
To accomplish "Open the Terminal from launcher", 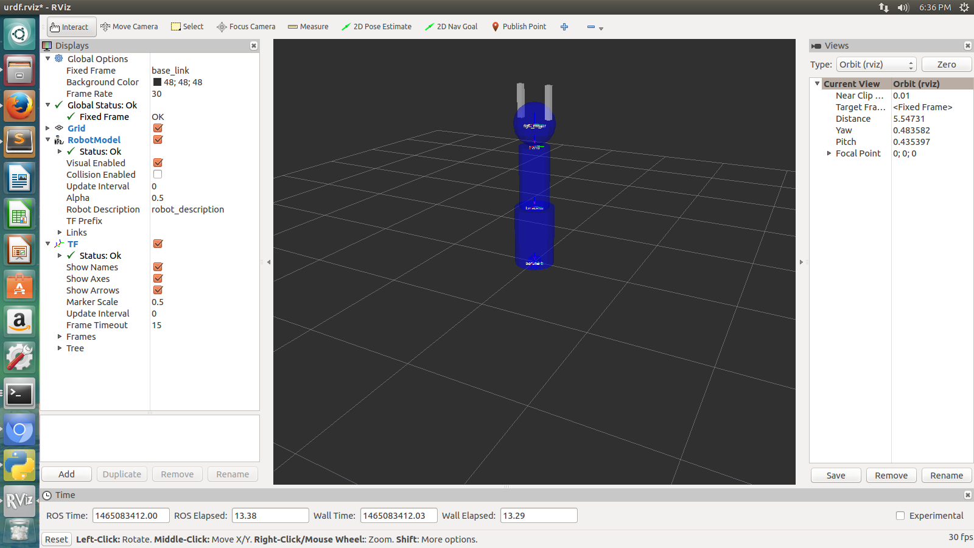I will point(19,394).
